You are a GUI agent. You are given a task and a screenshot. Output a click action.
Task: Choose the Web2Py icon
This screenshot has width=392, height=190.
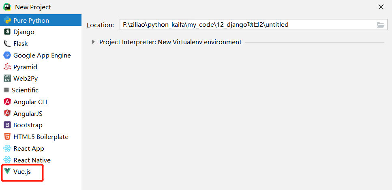7,79
